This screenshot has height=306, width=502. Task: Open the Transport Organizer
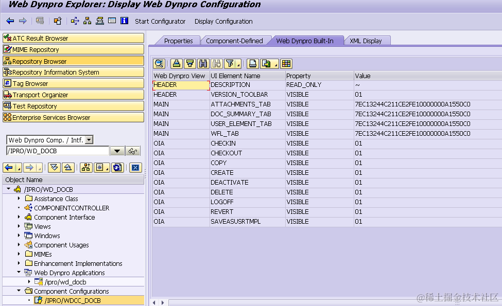tap(73, 95)
